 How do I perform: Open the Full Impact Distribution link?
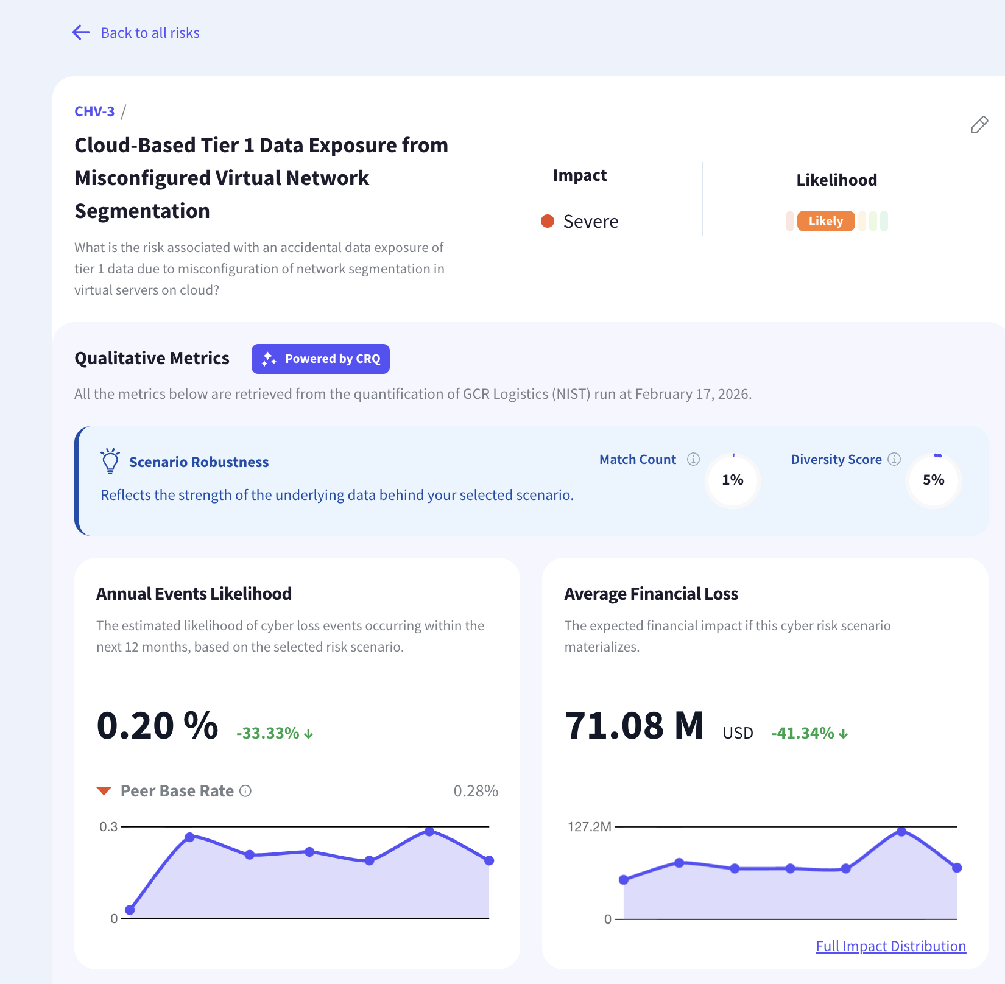(890, 946)
